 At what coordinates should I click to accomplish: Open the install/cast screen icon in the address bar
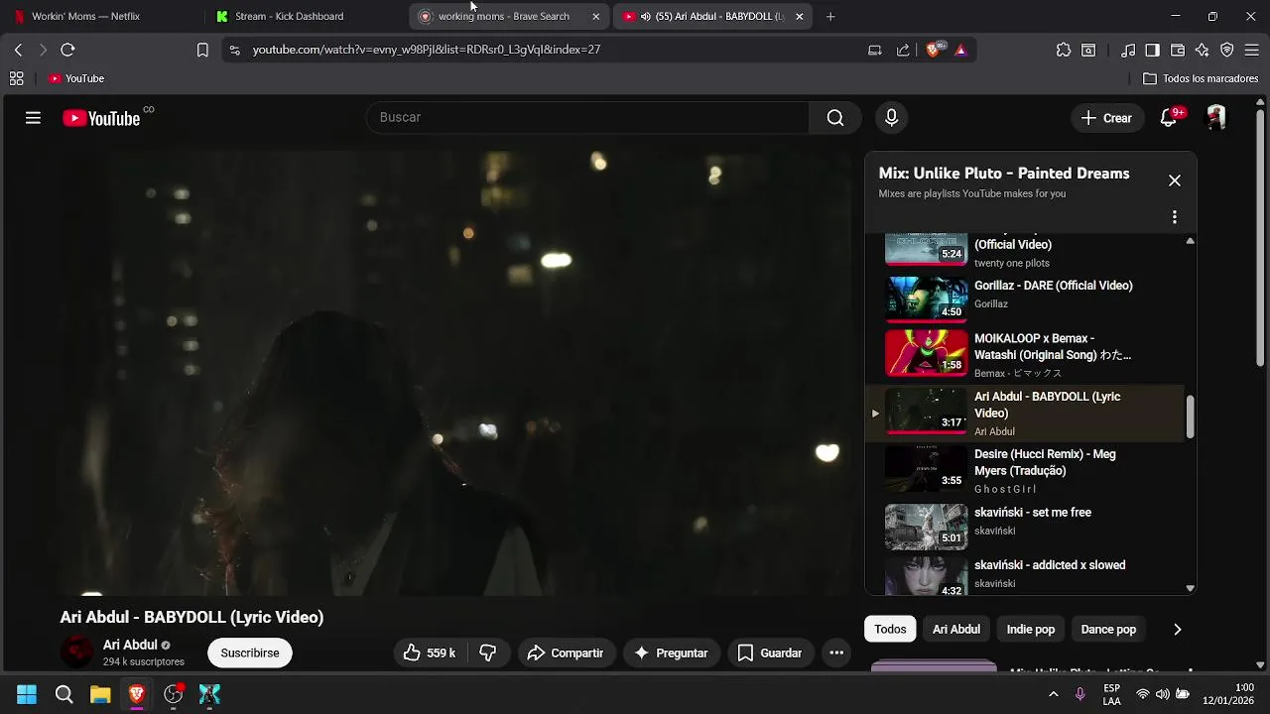pos(875,50)
